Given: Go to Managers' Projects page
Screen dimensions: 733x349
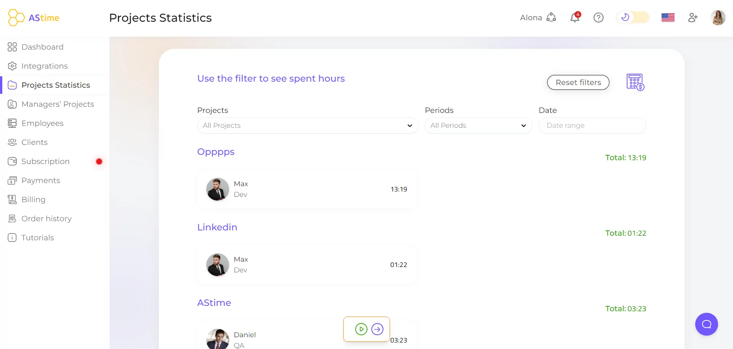Looking at the screenshot, I should (58, 104).
